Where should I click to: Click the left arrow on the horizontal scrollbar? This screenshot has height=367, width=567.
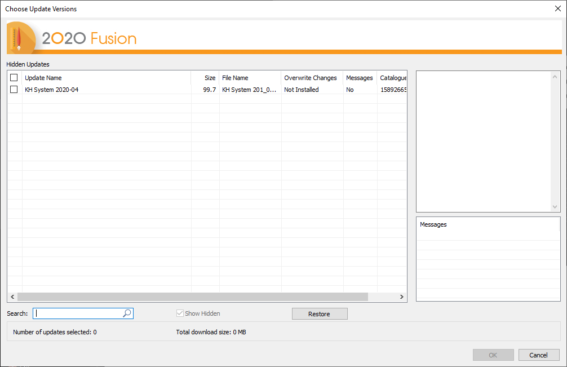coord(12,297)
